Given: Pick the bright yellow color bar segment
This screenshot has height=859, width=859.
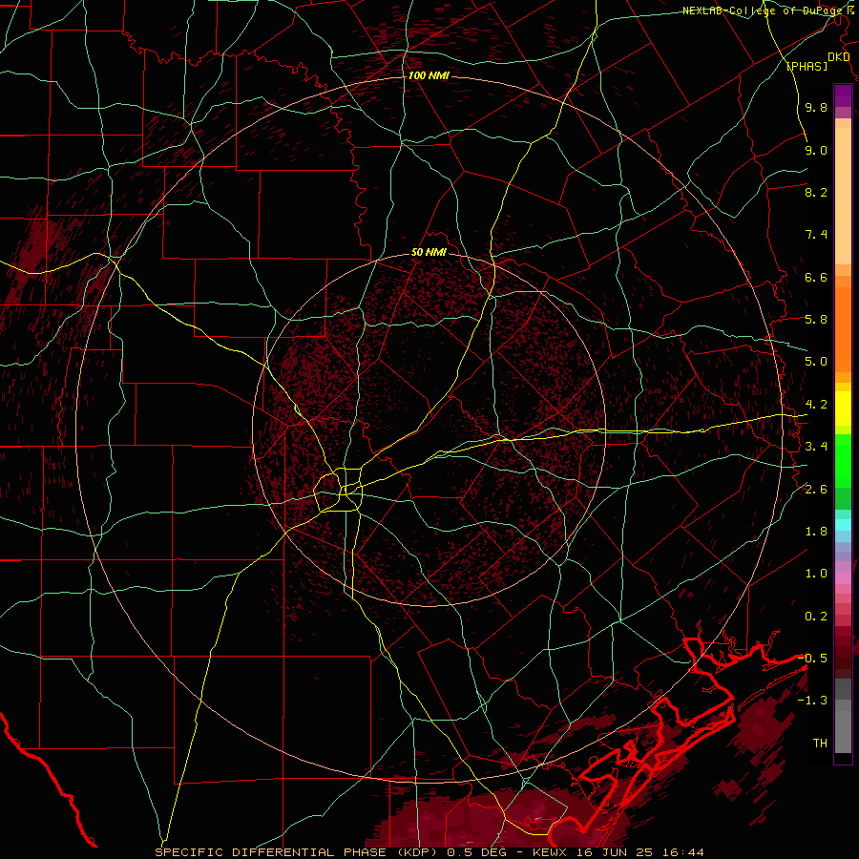Looking at the screenshot, I should pos(843,409).
